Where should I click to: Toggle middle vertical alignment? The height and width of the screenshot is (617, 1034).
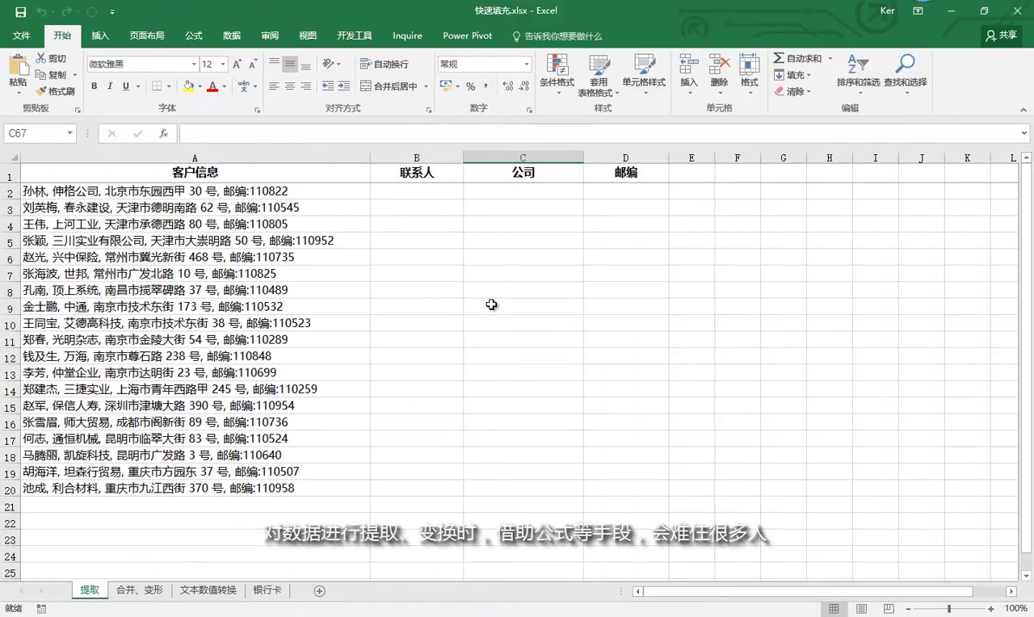[x=290, y=64]
